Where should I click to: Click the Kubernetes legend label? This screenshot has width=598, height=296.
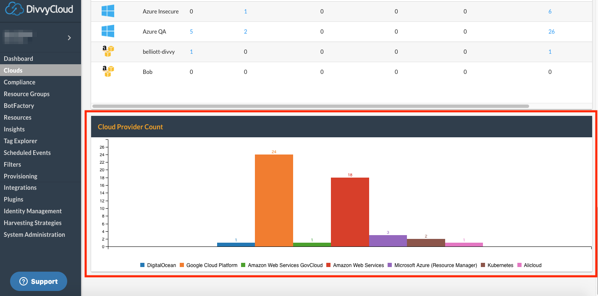[x=500, y=265]
